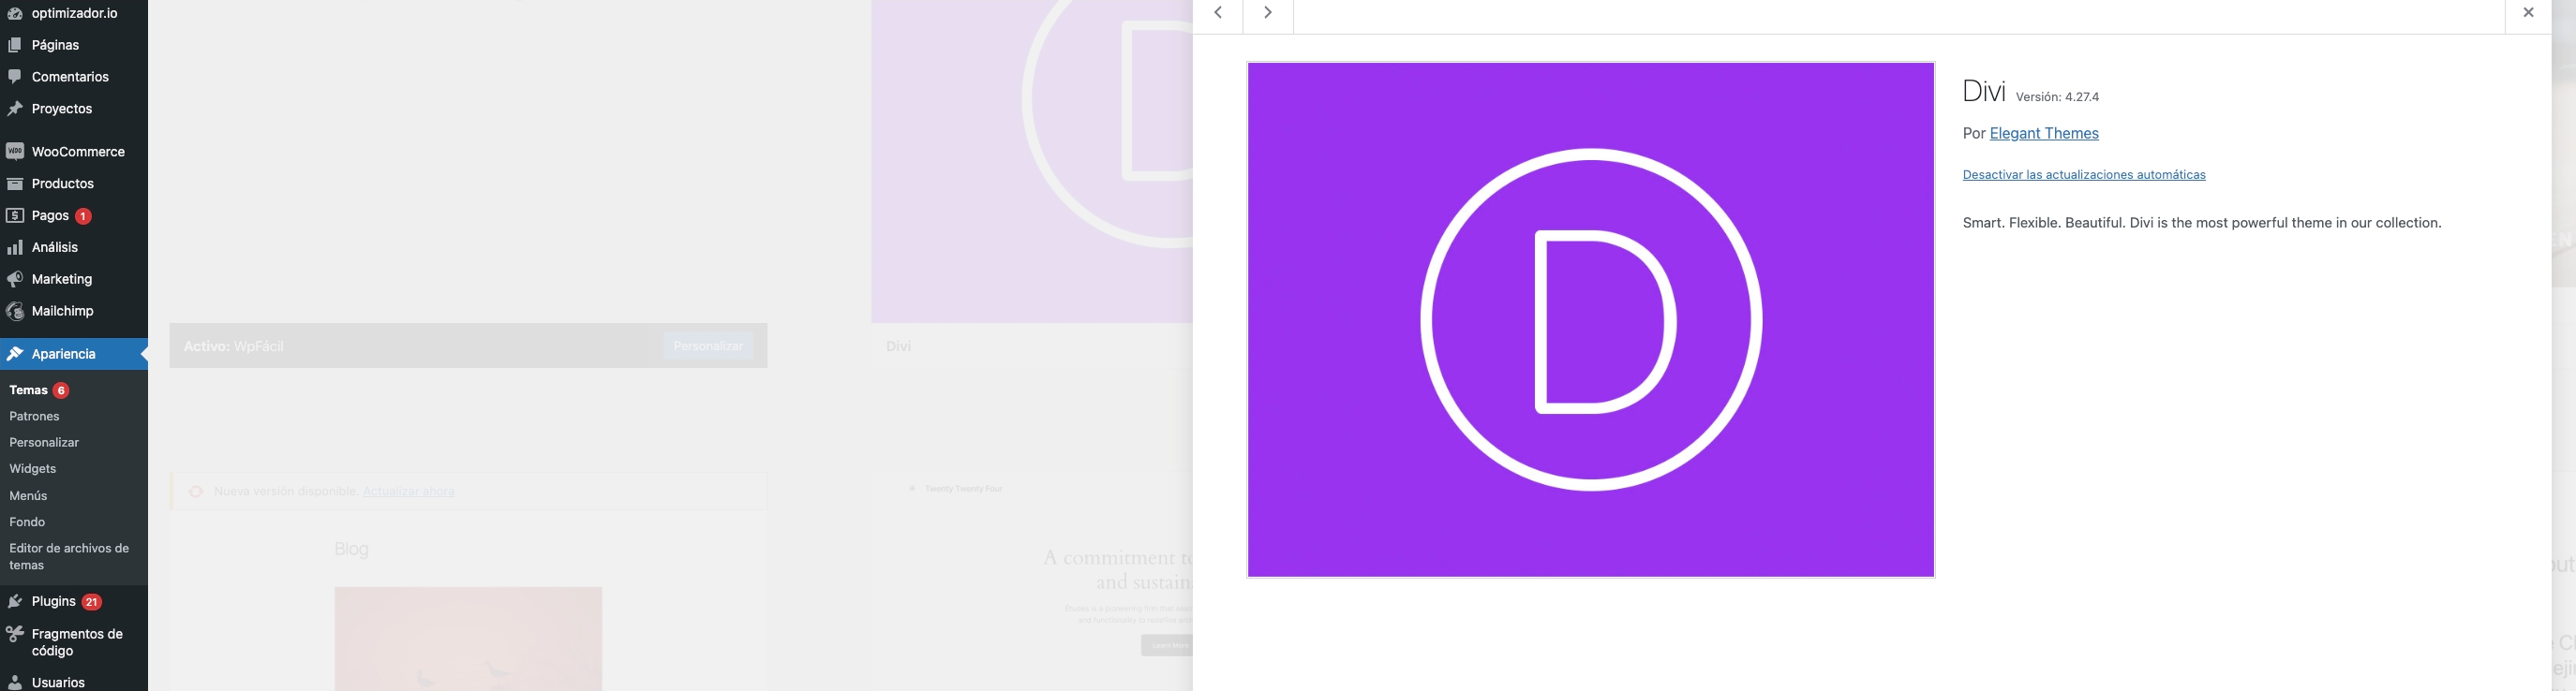Image resolution: width=2576 pixels, height=691 pixels.
Task: Click the Usuarios person icon
Action: 15,683
